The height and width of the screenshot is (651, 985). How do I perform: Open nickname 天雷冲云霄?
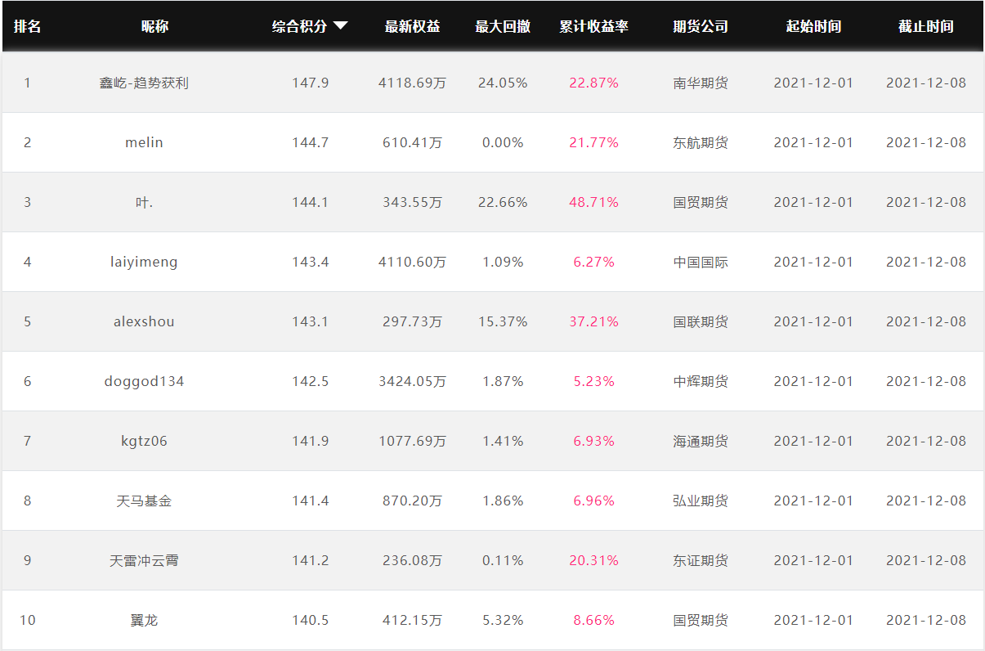click(x=144, y=560)
